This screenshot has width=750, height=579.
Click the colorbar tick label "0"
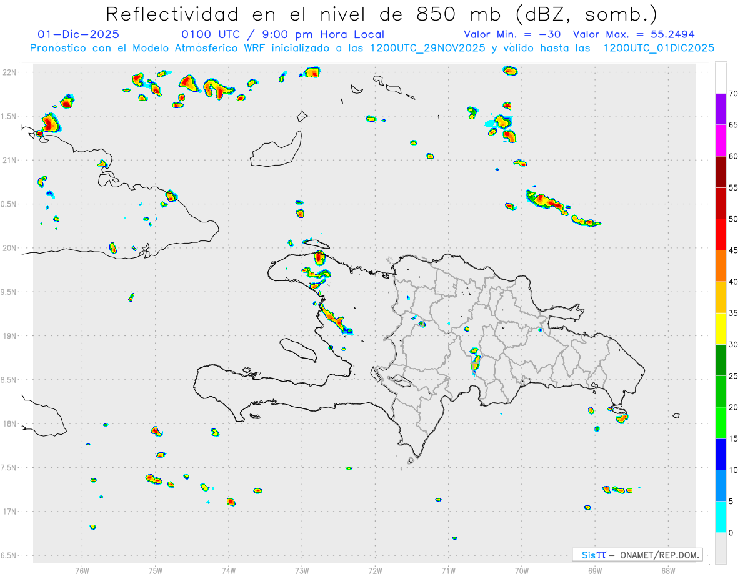pyautogui.click(x=731, y=533)
